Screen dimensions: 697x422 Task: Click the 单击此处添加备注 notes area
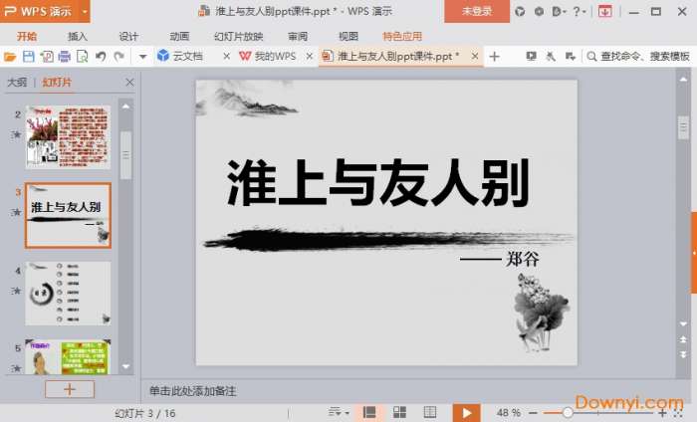click(x=192, y=391)
